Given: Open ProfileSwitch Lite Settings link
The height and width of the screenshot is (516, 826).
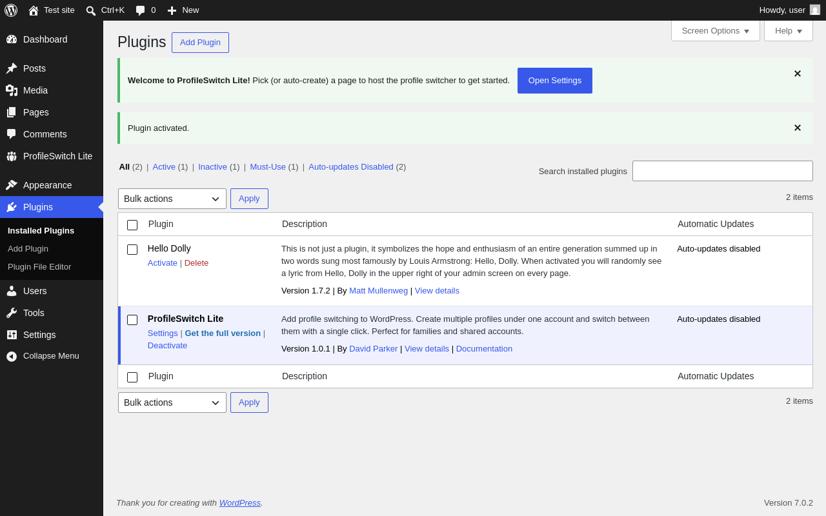Looking at the screenshot, I should tap(163, 333).
